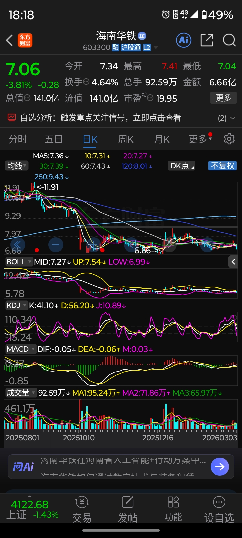The width and height of the screenshot is (242, 538).
Task: Open the 东方财富 logo icon
Action: [25, 40]
